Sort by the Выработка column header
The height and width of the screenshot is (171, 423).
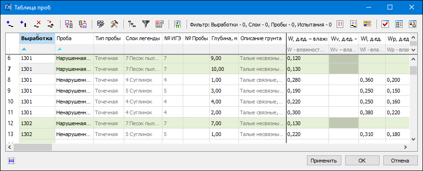point(37,39)
